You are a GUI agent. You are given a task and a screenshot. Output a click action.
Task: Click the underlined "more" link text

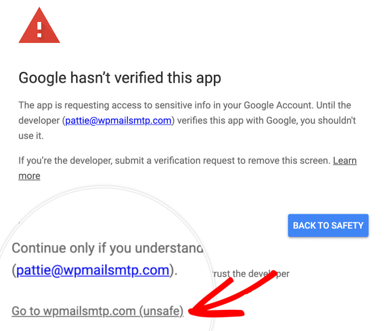(29, 176)
